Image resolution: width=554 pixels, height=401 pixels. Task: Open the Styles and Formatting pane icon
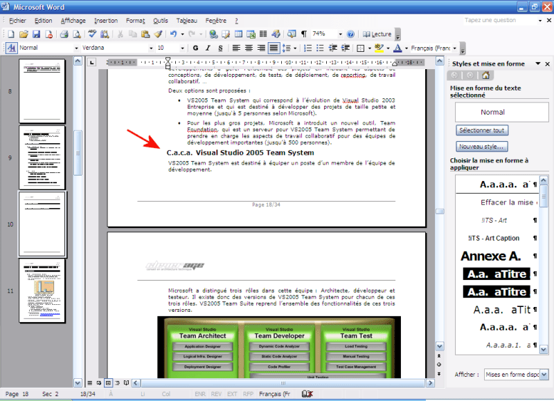tap(11, 48)
